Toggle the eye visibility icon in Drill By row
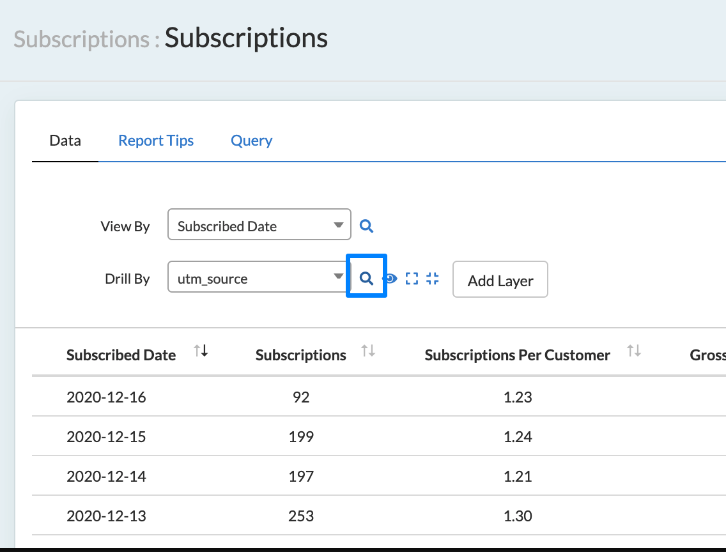This screenshot has height=552, width=726. coord(390,279)
